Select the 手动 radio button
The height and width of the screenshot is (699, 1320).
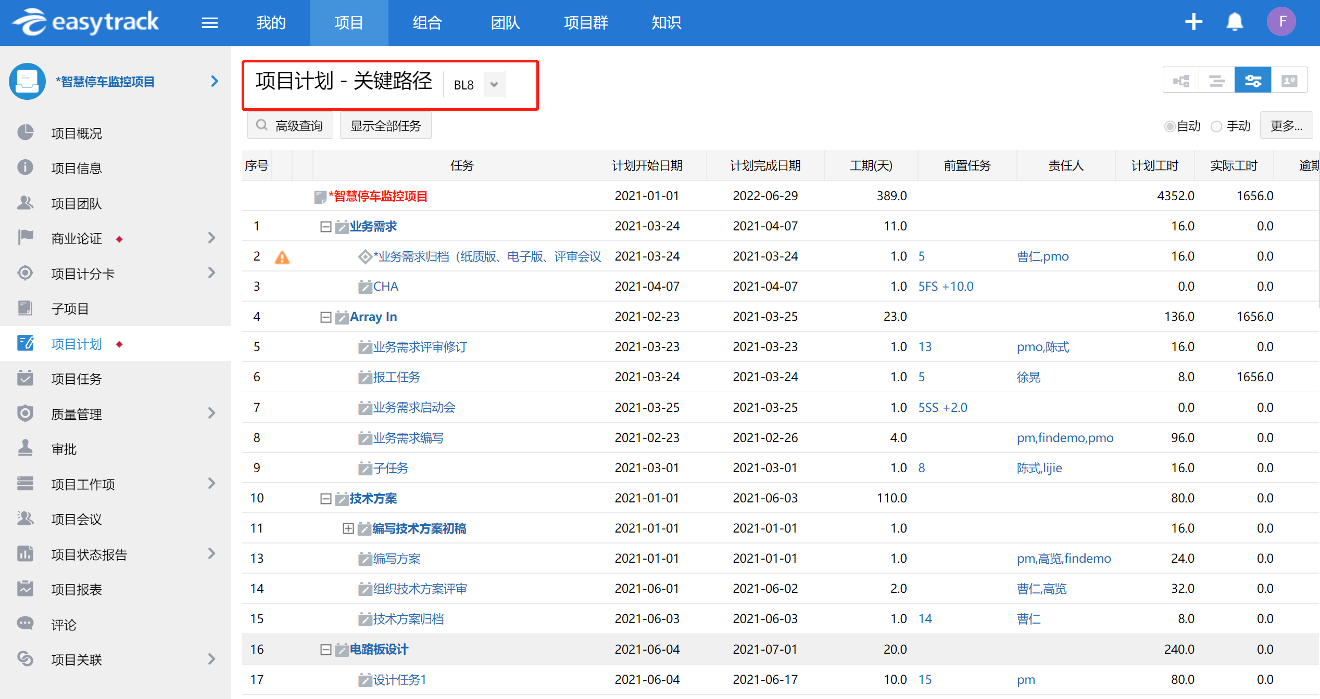click(1216, 126)
